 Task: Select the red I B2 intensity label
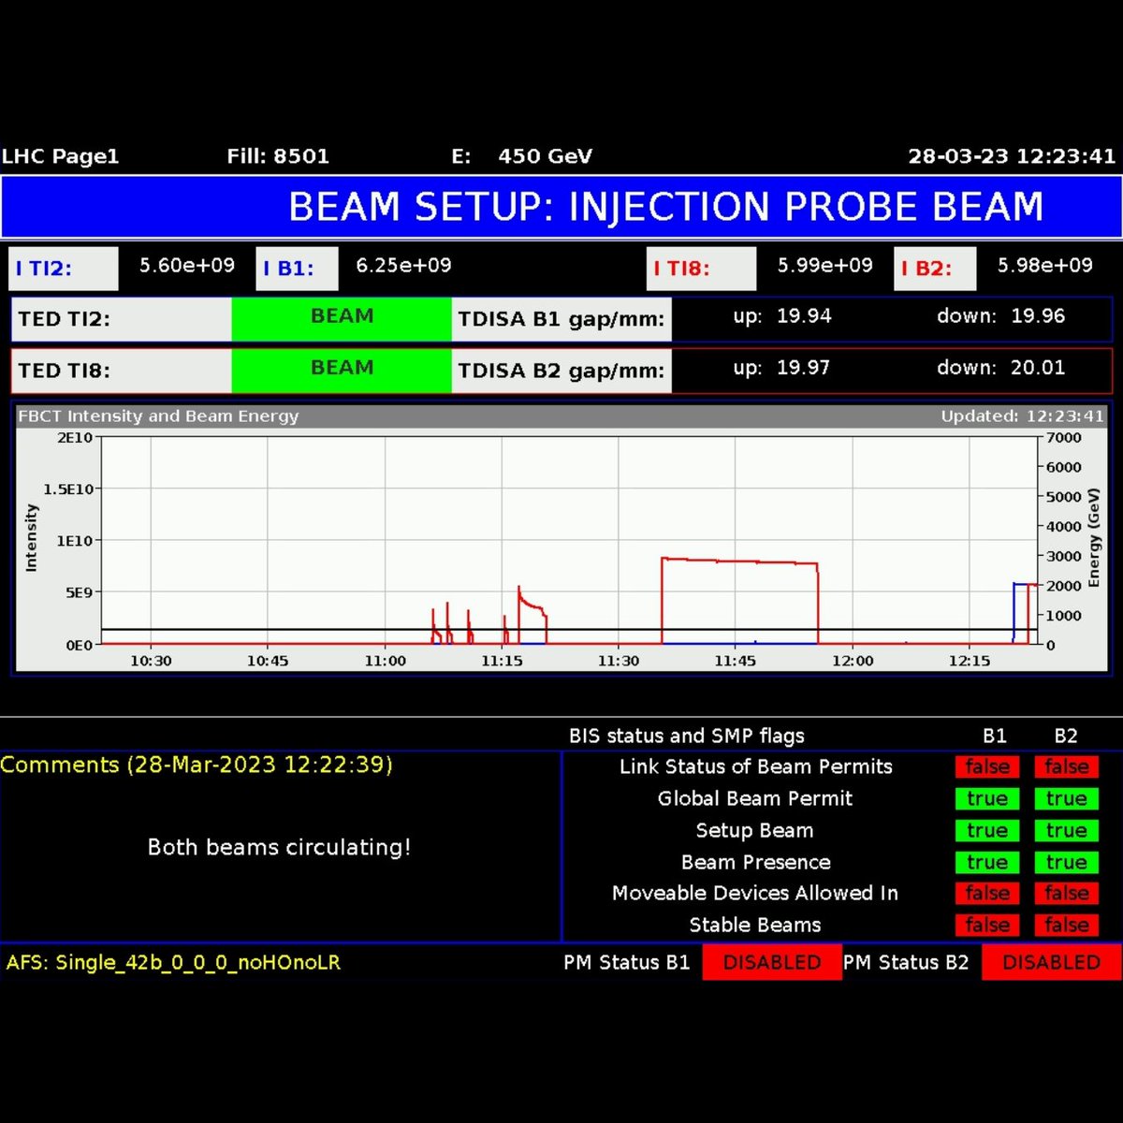click(933, 269)
